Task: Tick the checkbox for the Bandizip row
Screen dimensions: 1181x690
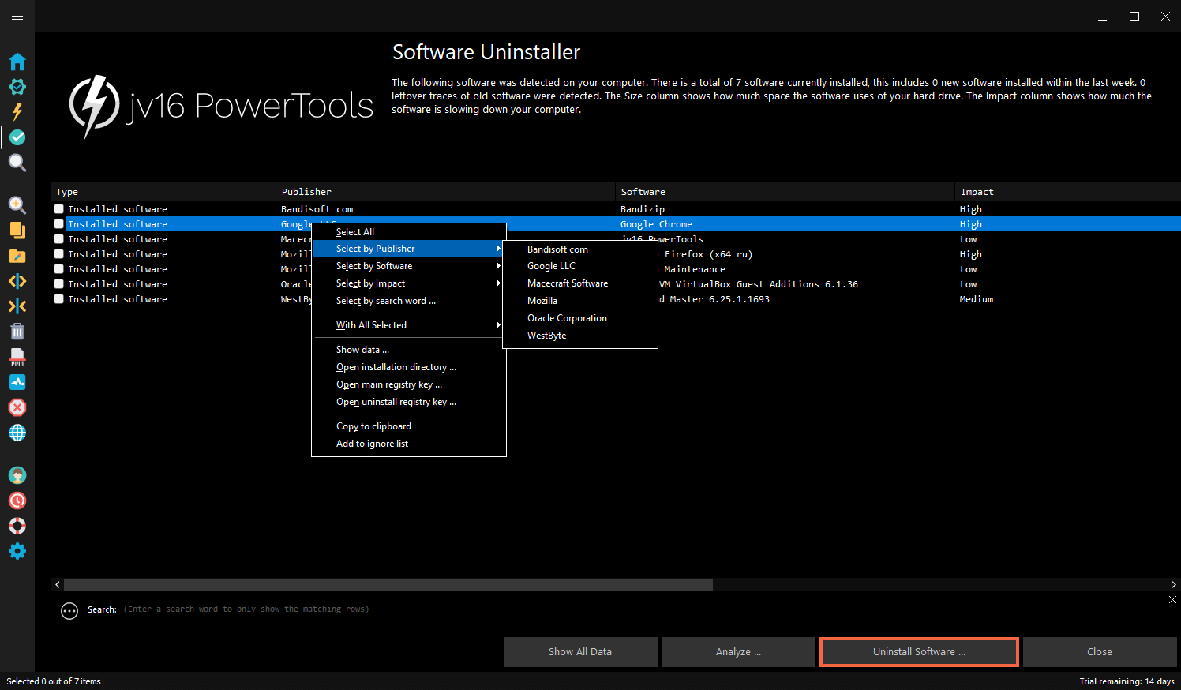Action: click(x=59, y=209)
